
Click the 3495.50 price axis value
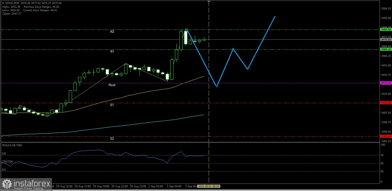(x=386, y=18)
